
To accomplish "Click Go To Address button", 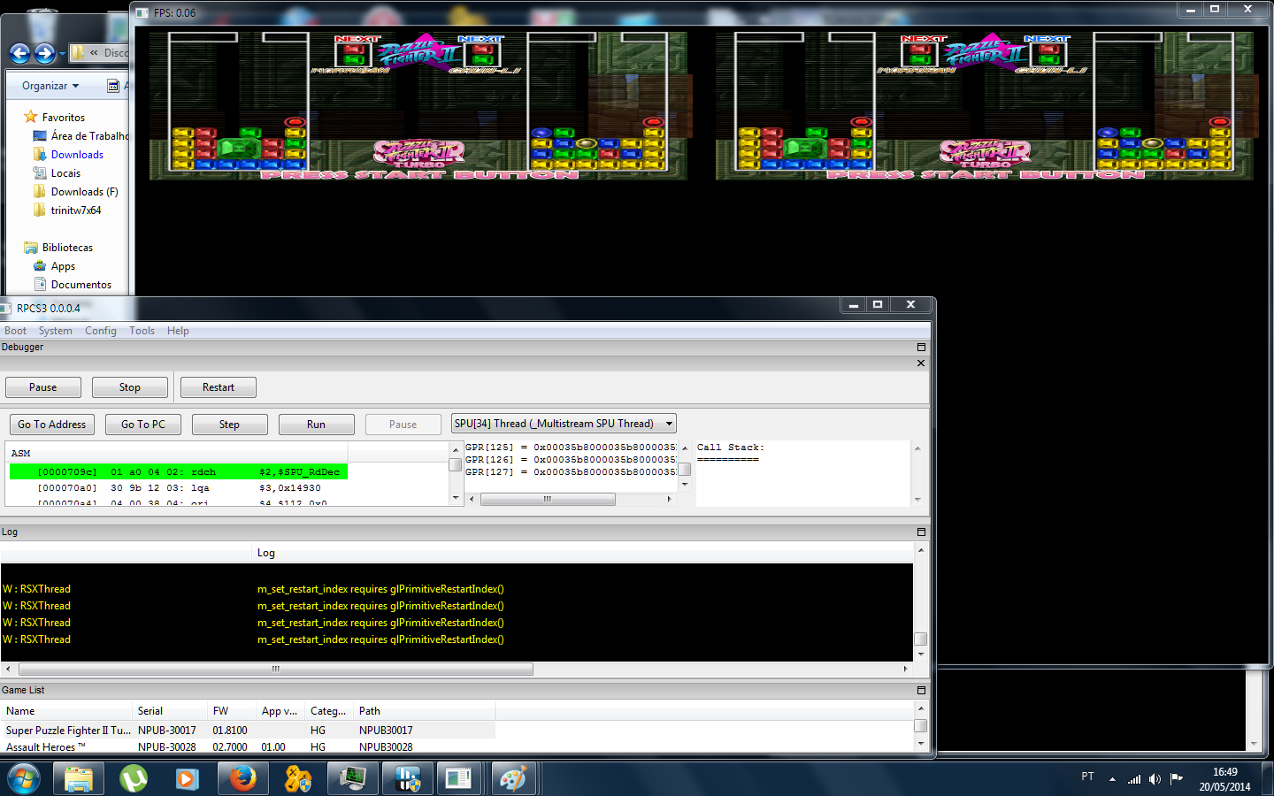I will [51, 425].
